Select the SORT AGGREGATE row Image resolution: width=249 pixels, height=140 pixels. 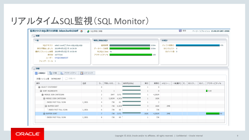click(130, 91)
